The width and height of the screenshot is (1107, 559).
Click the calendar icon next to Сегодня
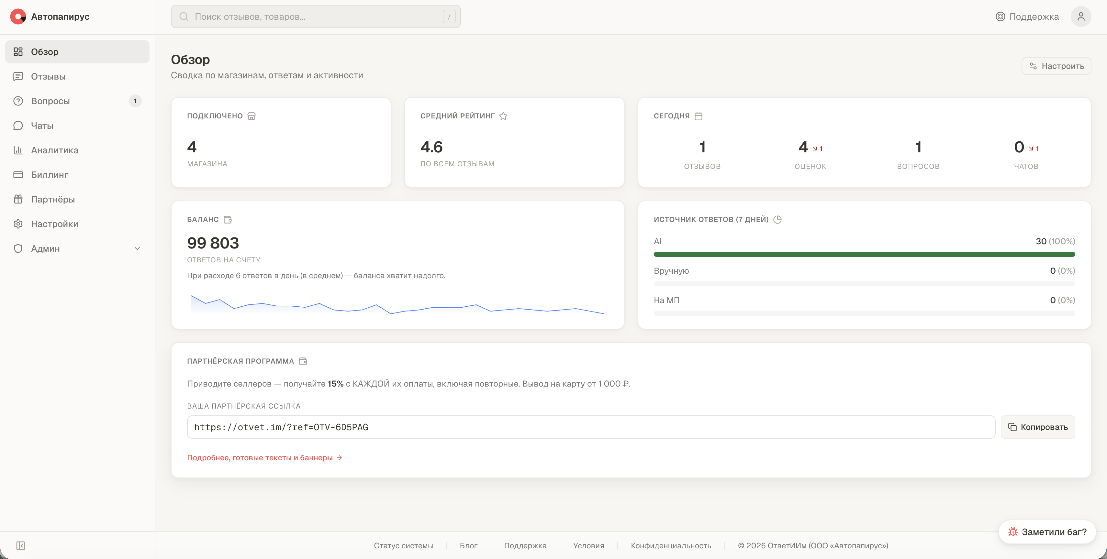pos(698,116)
